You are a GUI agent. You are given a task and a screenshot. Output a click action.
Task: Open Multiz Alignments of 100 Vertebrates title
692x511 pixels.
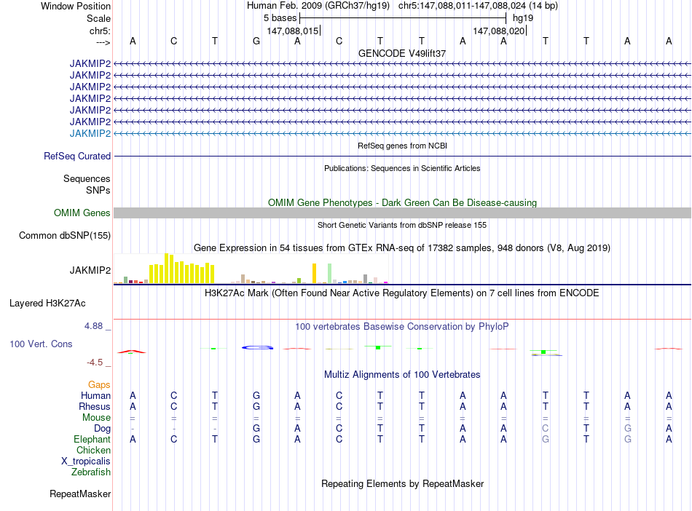click(x=402, y=375)
